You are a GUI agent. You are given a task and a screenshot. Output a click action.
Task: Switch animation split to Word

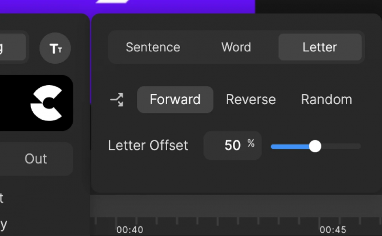pyautogui.click(x=236, y=47)
